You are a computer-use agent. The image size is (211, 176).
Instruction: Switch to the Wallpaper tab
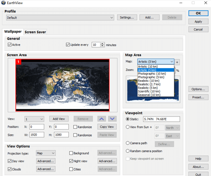pos(13,31)
